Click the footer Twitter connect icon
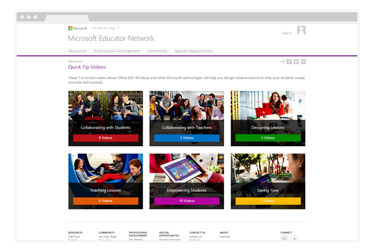Screen dimensions: 374x252 [294, 239]
